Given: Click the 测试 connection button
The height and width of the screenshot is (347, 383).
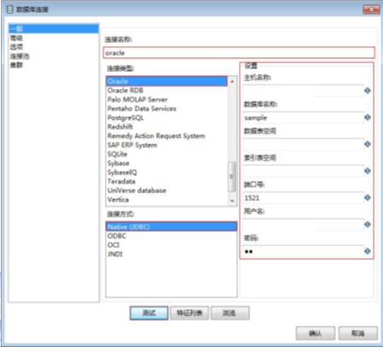Looking at the screenshot, I should [x=149, y=313].
